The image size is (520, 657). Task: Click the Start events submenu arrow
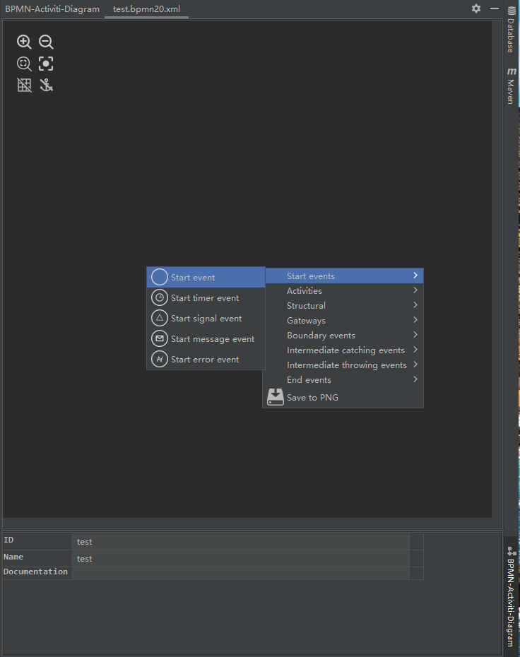point(415,276)
